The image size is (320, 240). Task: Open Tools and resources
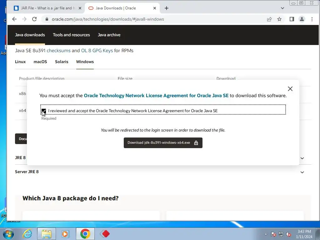(x=72, y=35)
